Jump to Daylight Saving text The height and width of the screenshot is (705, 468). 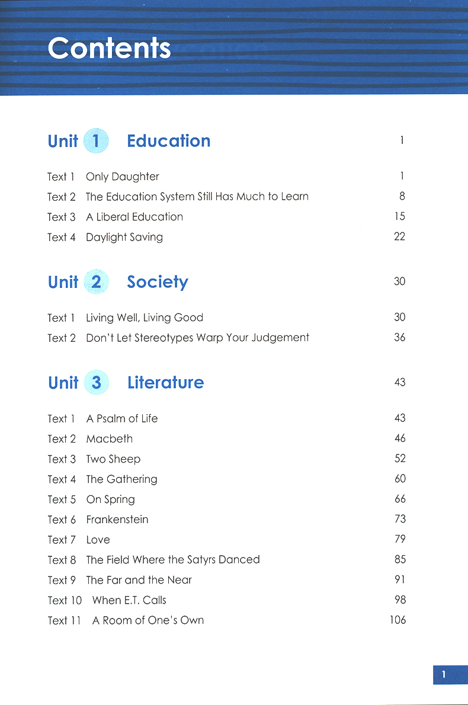coord(124,237)
